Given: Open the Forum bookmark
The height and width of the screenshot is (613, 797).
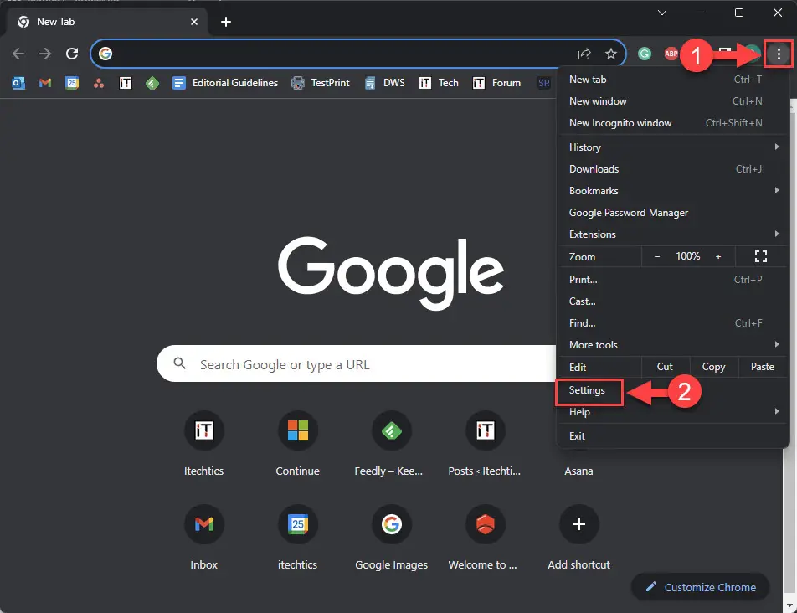Looking at the screenshot, I should [x=496, y=82].
